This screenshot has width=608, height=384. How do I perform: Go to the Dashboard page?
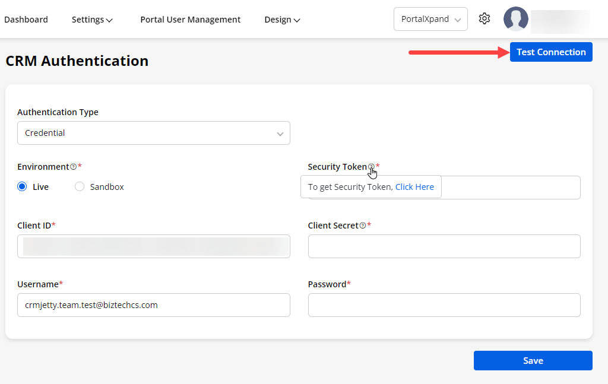[x=26, y=20]
